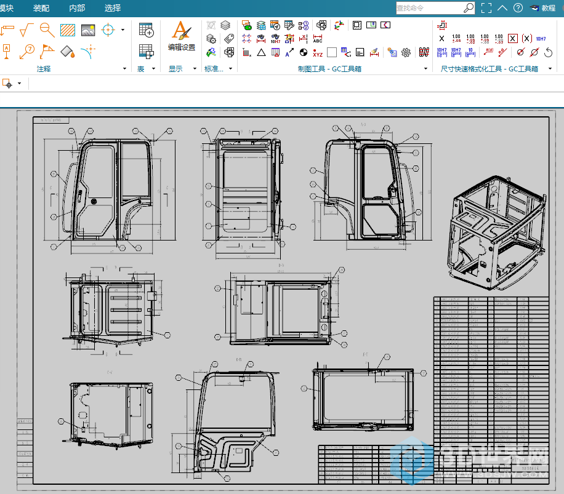Click the spring coil icon
This screenshot has width=564, height=494.
pyautogui.click(x=424, y=52)
